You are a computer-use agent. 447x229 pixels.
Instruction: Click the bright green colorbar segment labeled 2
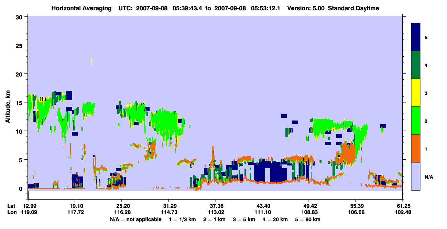[416, 121]
